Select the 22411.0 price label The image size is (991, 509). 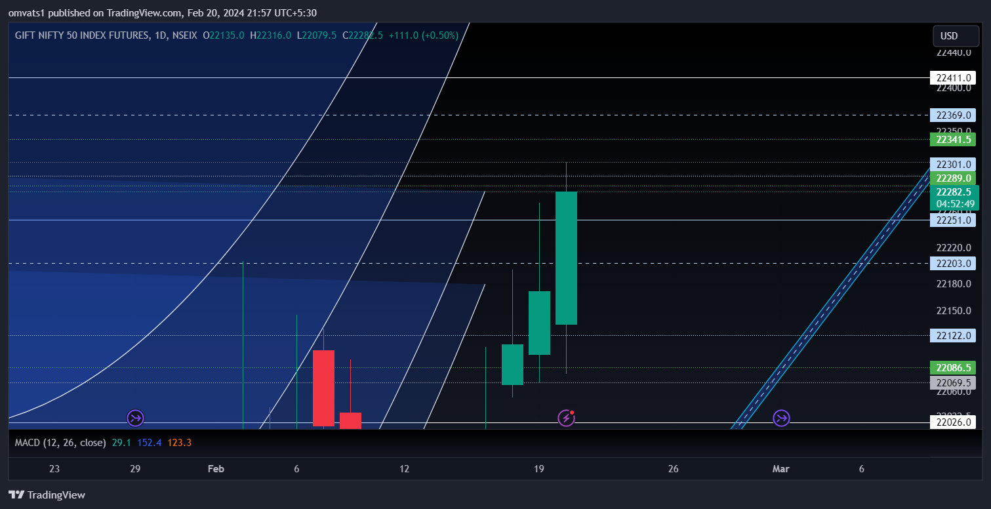tap(952, 78)
